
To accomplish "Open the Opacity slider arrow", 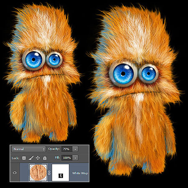I will [75, 149].
